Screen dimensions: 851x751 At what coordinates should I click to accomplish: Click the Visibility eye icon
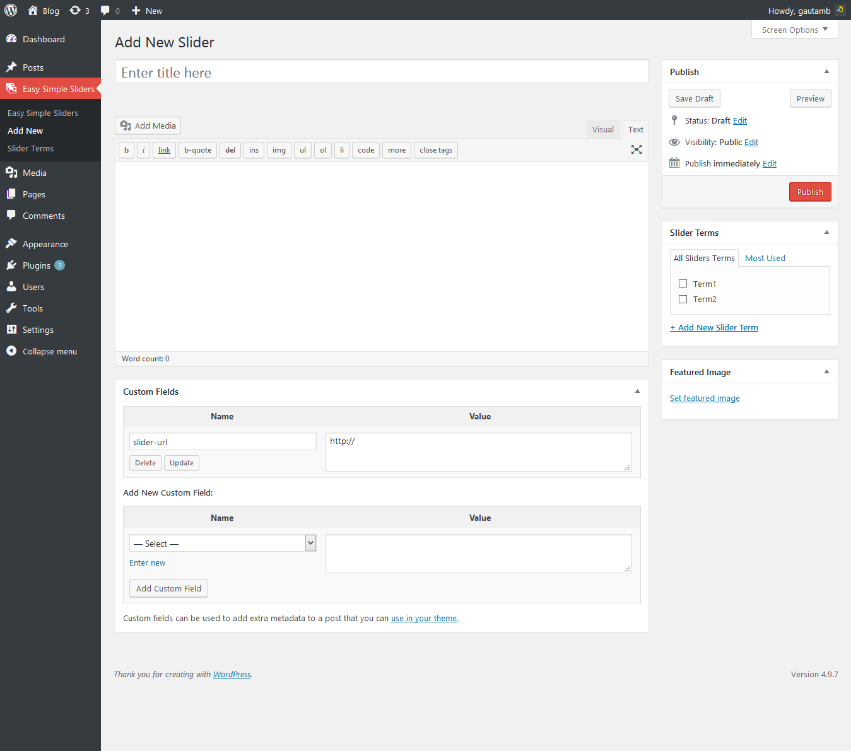click(x=674, y=142)
